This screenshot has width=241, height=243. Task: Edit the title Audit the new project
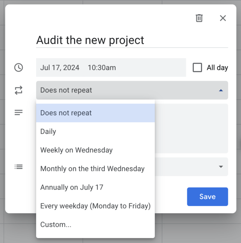click(90, 40)
